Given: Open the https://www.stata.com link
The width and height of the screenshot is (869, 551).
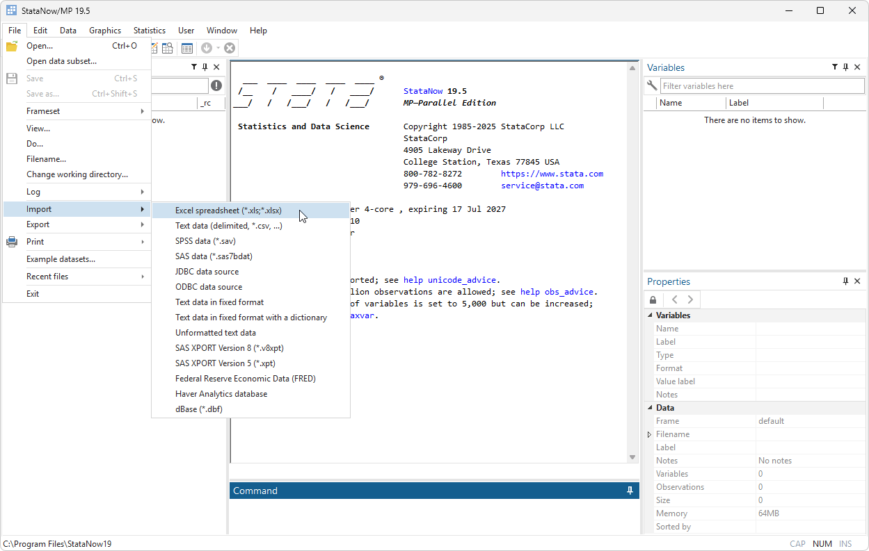Looking at the screenshot, I should tap(552, 174).
